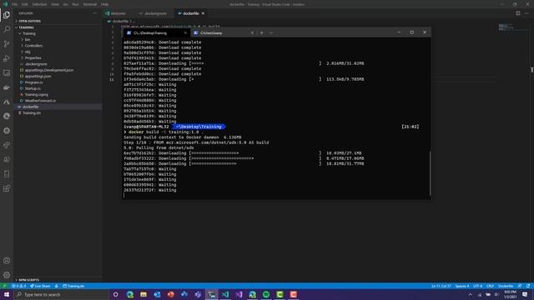Open Spotify from the taskbar
The width and height of the screenshot is (534, 300).
tap(266, 294)
